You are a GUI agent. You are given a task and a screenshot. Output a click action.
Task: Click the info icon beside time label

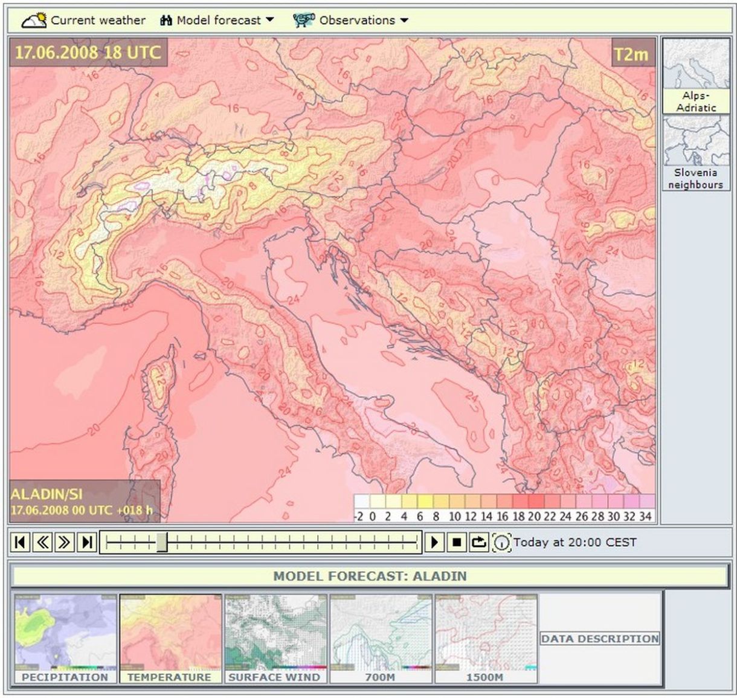(501, 542)
